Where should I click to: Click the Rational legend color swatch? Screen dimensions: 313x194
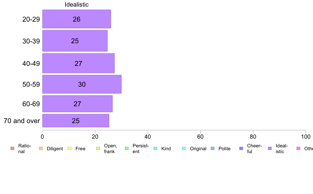click(x=12, y=148)
